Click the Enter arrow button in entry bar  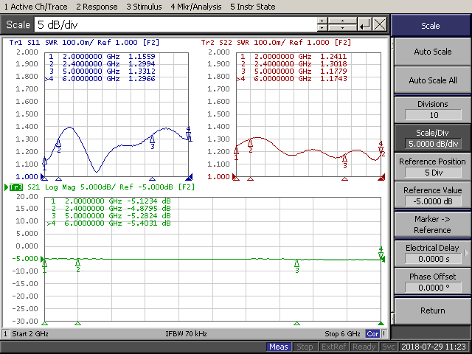(365, 24)
